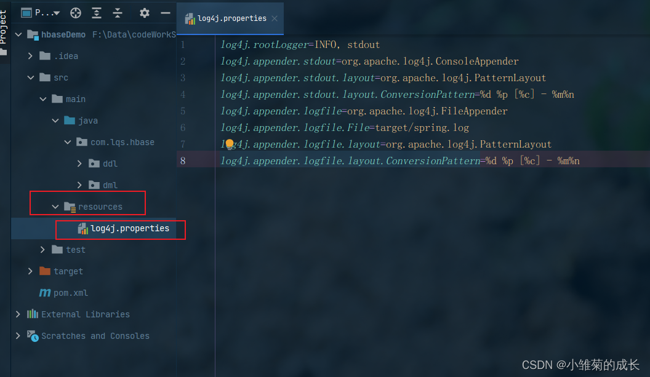
Task: Click the External Libraries icon
Action: (33, 314)
